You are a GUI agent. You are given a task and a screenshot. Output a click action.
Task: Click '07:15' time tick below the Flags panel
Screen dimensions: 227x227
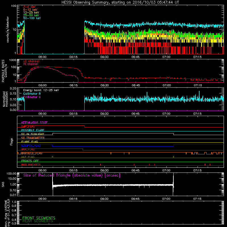click(197, 171)
